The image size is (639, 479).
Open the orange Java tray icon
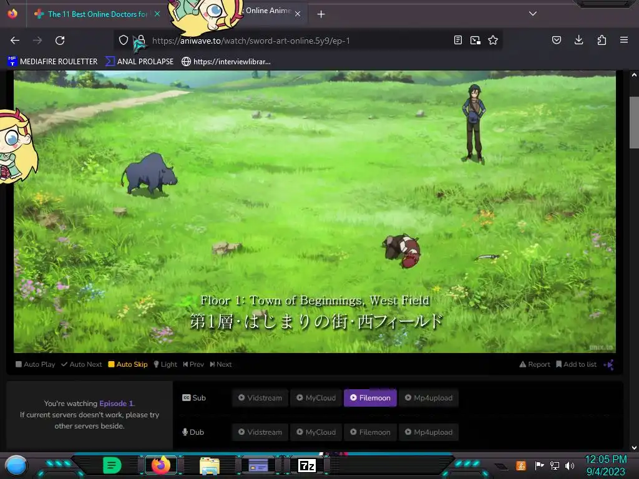point(521,465)
